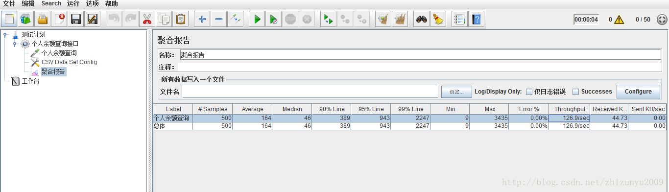Click the # Samples column header
The image size is (669, 192).
tap(213, 109)
